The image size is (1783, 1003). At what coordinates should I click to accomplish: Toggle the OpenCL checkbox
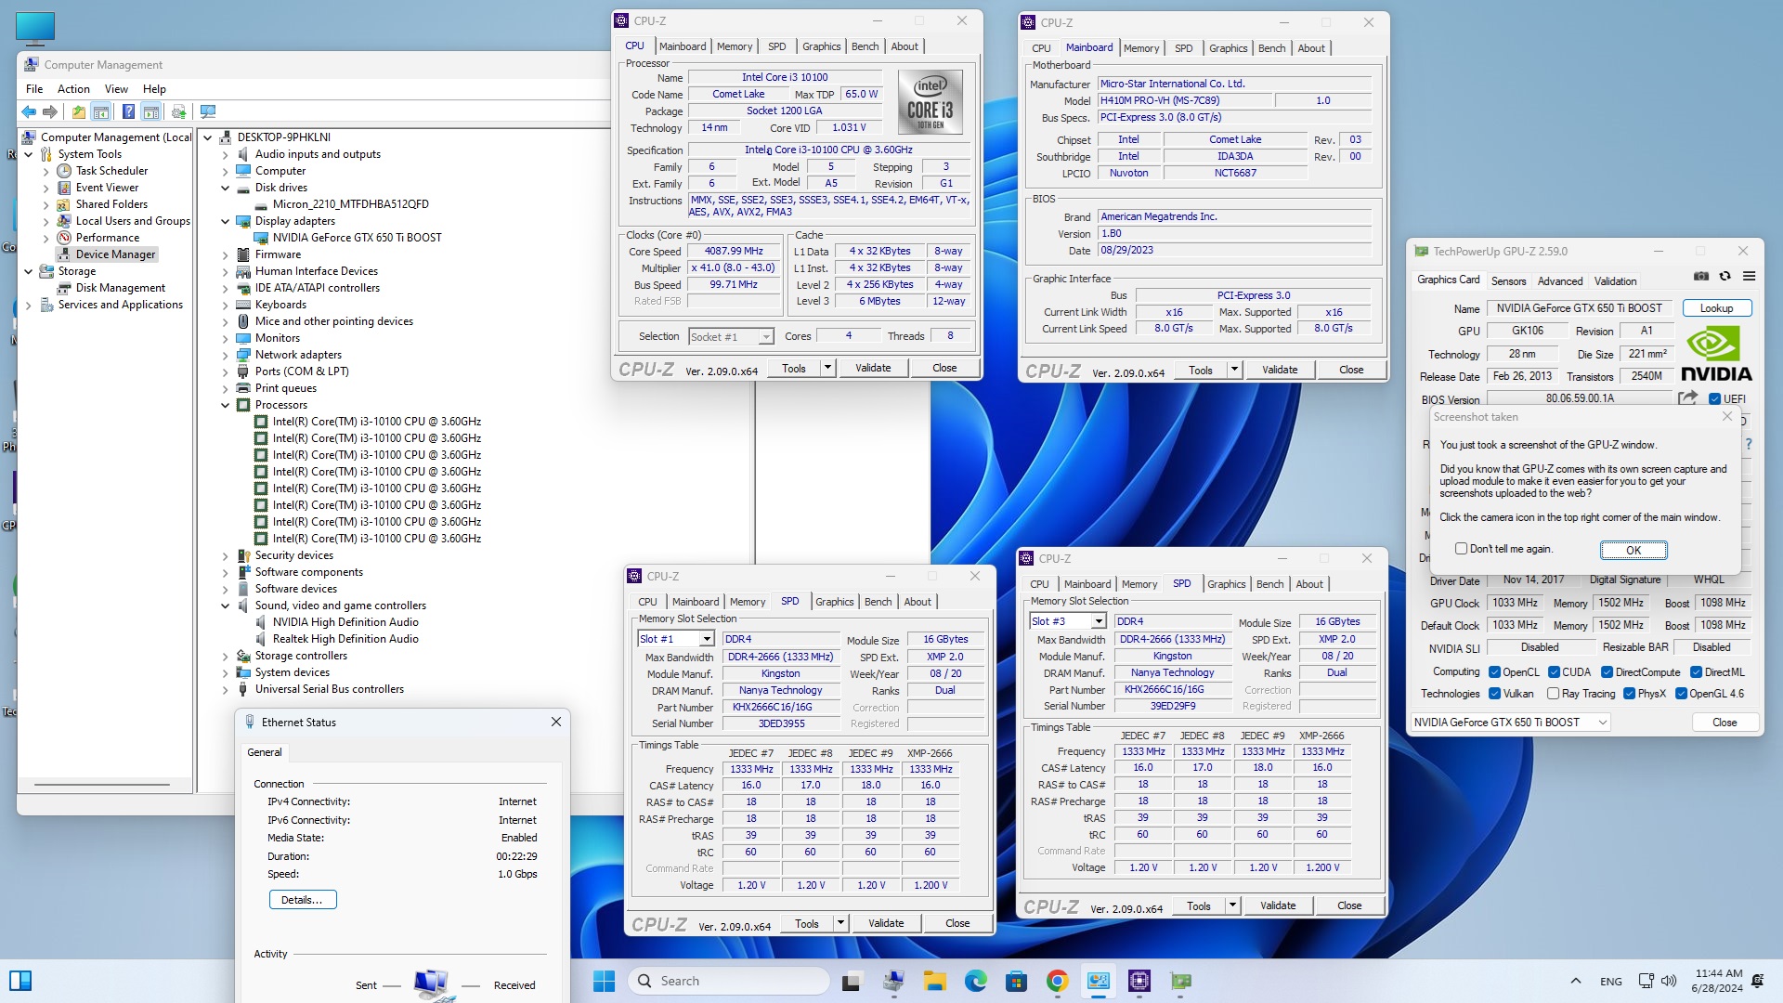(1494, 672)
